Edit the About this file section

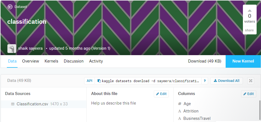161,94
